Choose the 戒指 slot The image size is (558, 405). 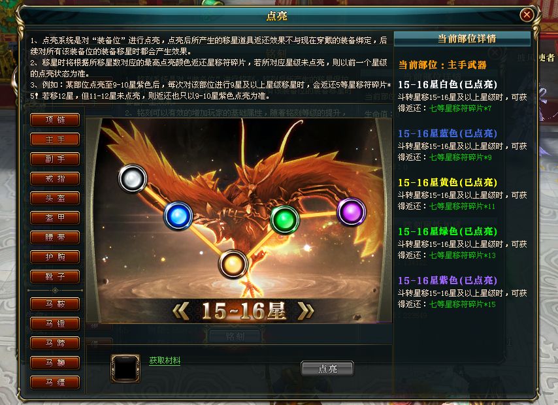click(55, 178)
